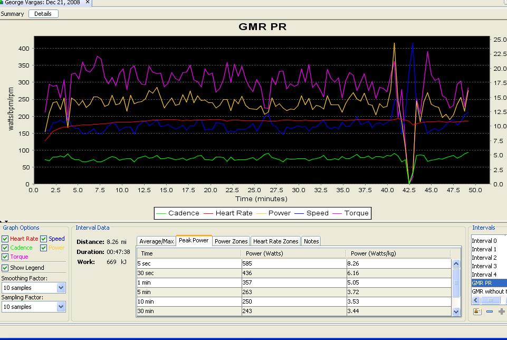Open the Heart Rate Zones tab
This screenshot has height=340, width=507.
coord(275,241)
